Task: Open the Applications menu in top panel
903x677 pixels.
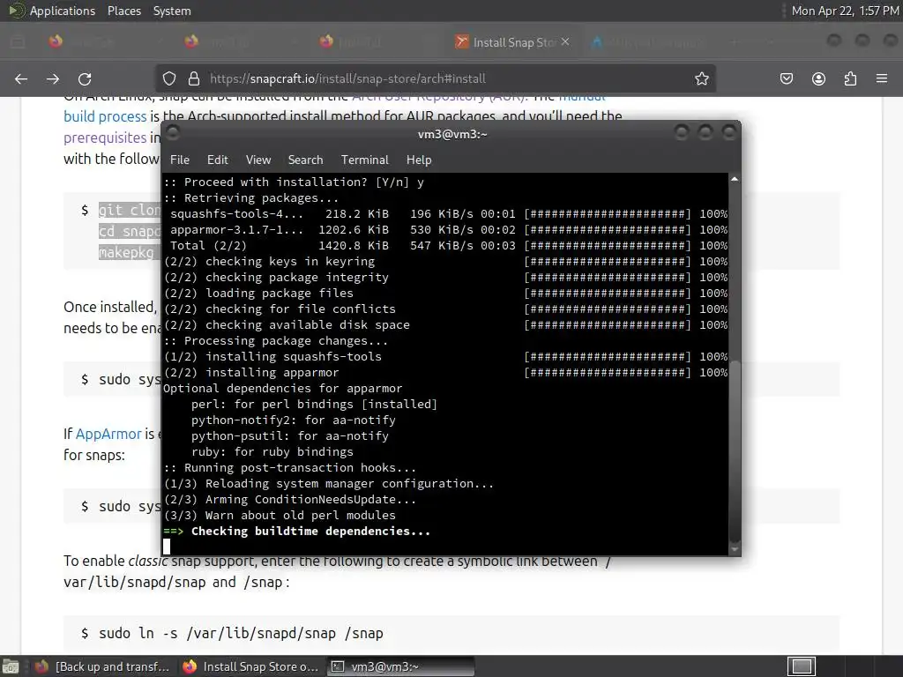Action: click(x=63, y=11)
